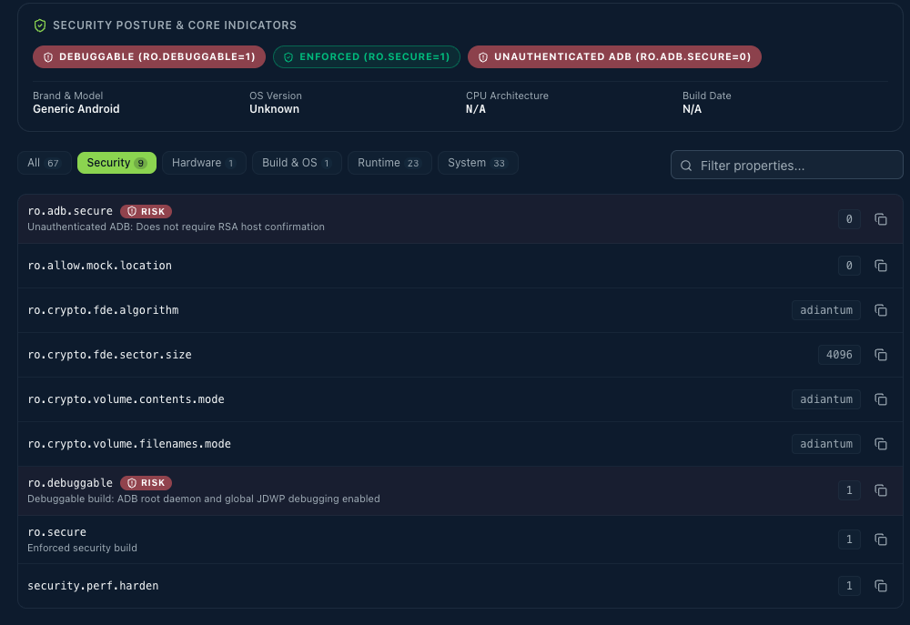Viewport: 910px width, 625px height.
Task: Click the ro.crypto.volume.filenames.mode property name
Action: [x=129, y=444]
